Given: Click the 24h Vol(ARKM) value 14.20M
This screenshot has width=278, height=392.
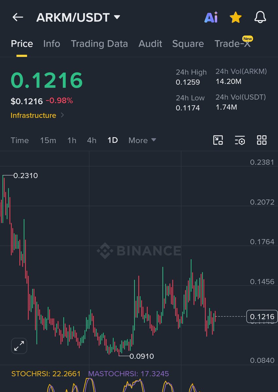Looking at the screenshot, I should pyautogui.click(x=228, y=81).
